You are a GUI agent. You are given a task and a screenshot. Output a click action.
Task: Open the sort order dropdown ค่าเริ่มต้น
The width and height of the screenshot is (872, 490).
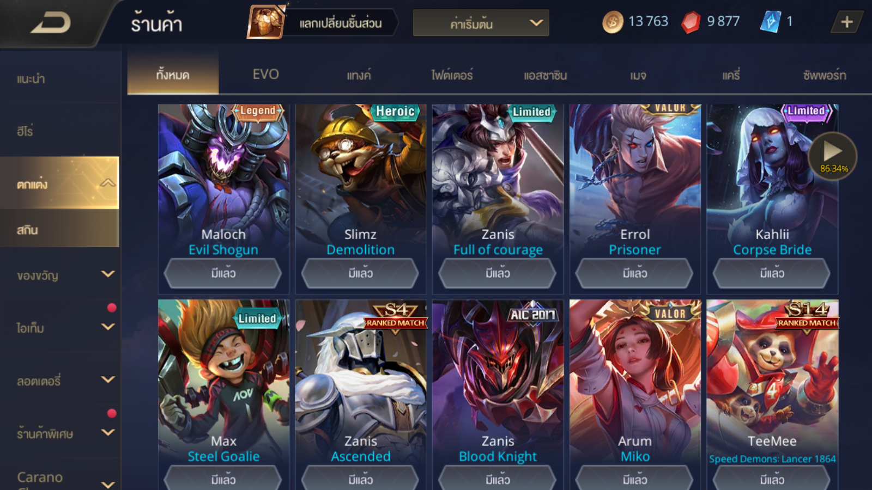pos(481,23)
